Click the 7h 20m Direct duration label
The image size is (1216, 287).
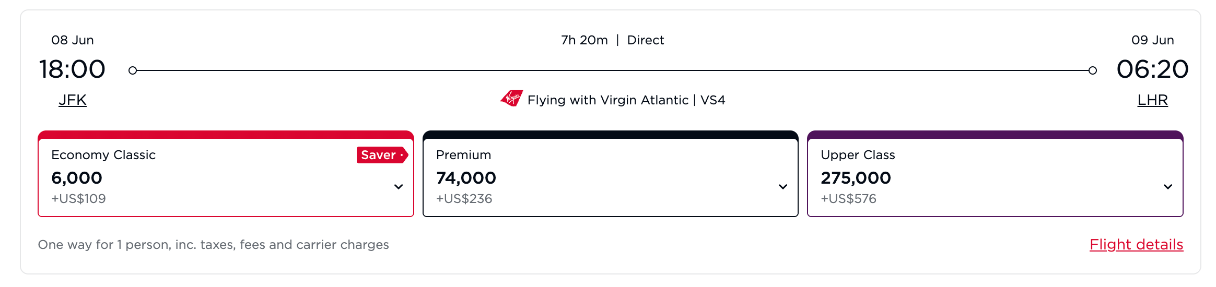click(x=612, y=40)
